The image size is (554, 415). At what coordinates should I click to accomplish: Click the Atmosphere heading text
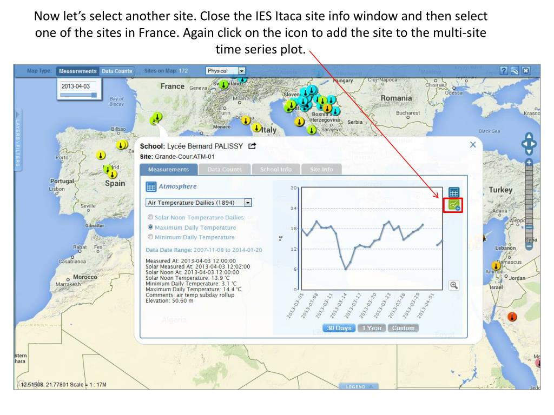177,186
